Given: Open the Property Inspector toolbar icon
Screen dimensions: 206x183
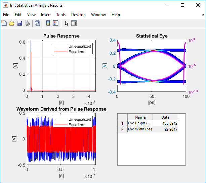Looking at the screenshot, I should click(x=74, y=23).
